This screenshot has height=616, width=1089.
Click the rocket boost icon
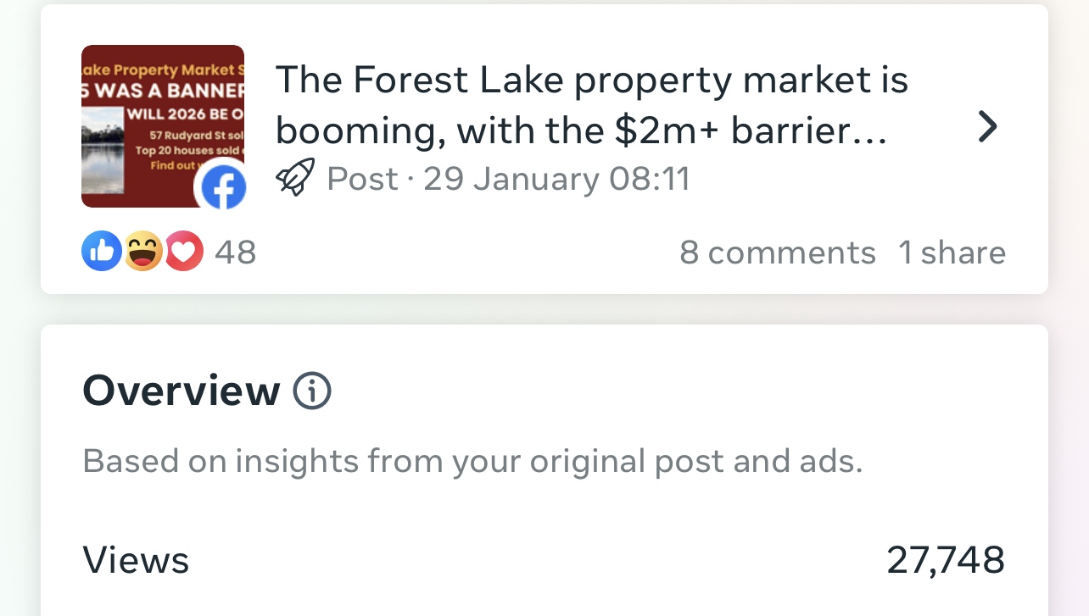295,178
